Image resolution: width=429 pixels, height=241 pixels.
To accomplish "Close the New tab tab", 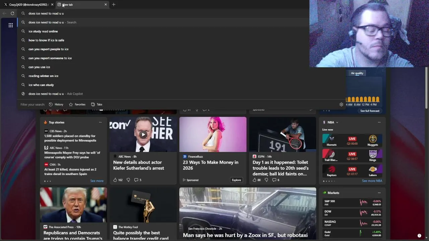I will click(106, 4).
